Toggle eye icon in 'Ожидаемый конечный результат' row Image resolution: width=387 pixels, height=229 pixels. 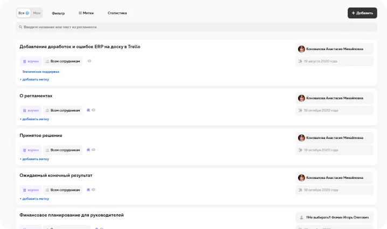94,190
